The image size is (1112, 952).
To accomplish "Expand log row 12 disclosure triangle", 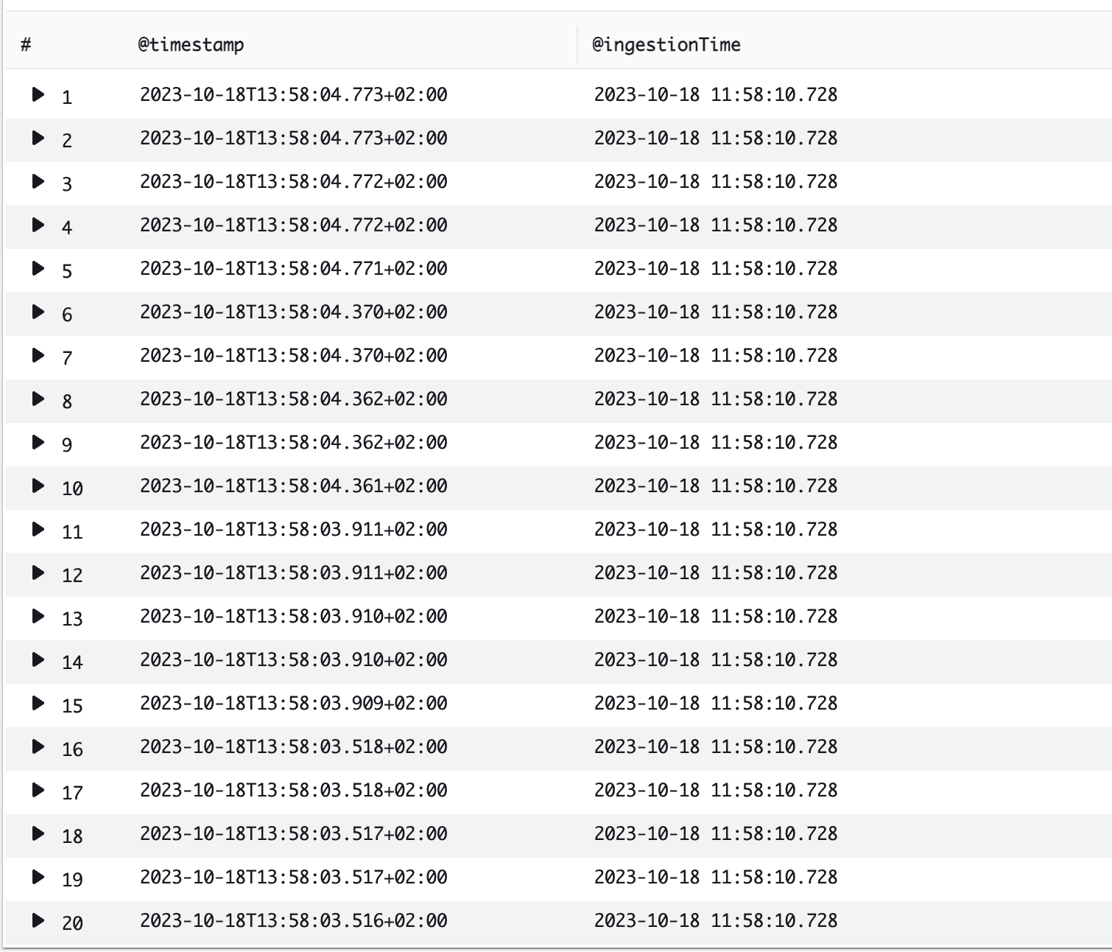I will click(38, 573).
